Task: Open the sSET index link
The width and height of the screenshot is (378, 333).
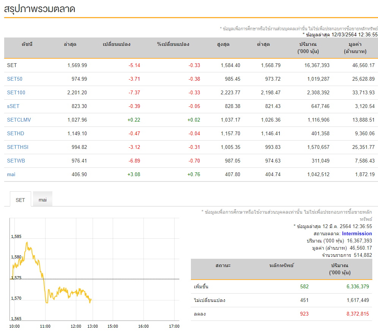Action: [x=13, y=106]
